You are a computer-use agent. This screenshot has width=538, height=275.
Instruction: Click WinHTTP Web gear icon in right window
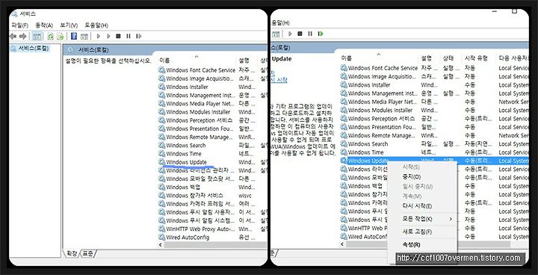point(344,228)
